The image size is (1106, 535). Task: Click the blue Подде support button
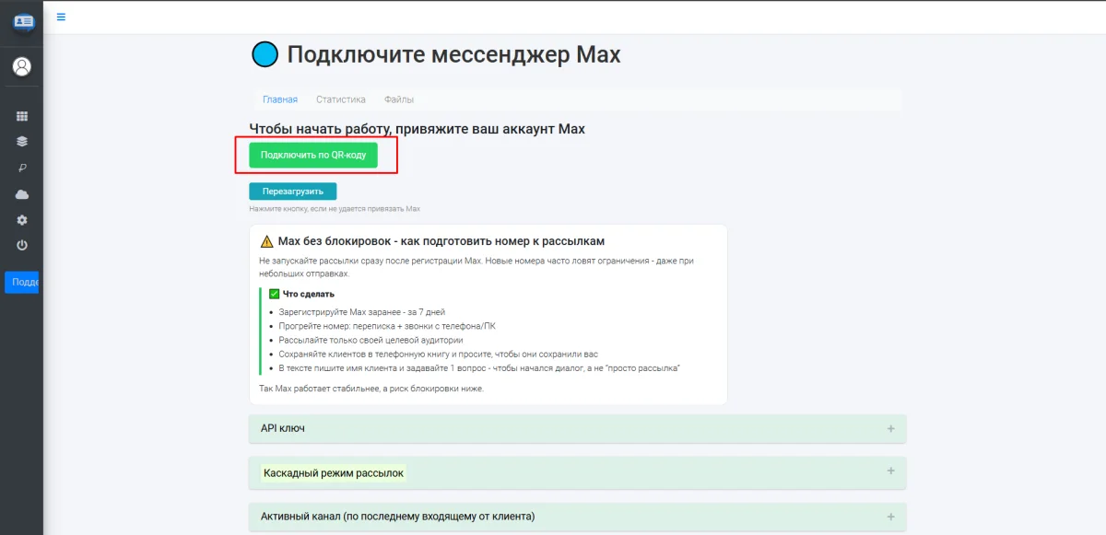(23, 283)
